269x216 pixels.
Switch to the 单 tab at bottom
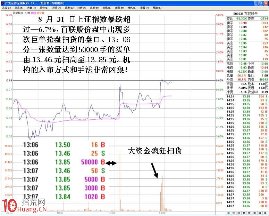click(265, 213)
